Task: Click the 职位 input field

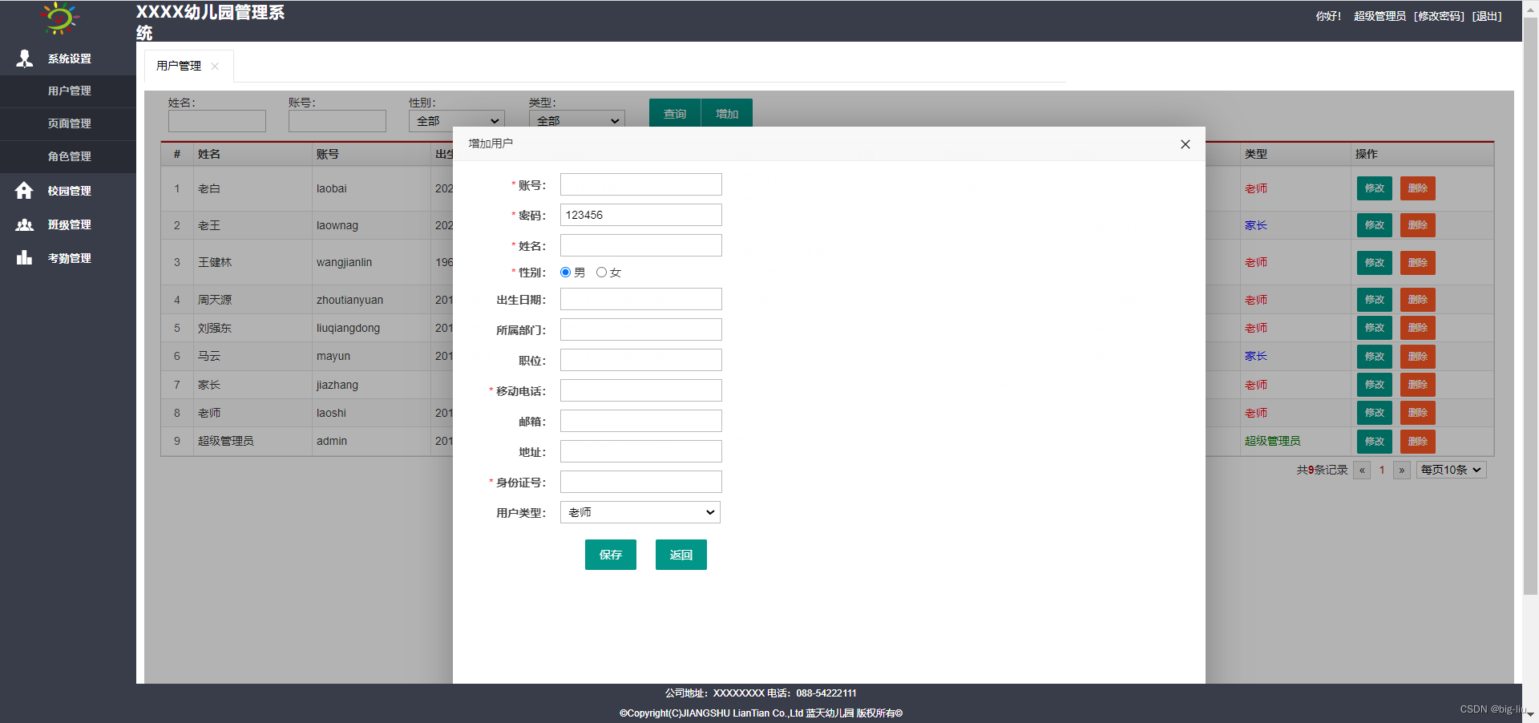Action: [x=641, y=360]
